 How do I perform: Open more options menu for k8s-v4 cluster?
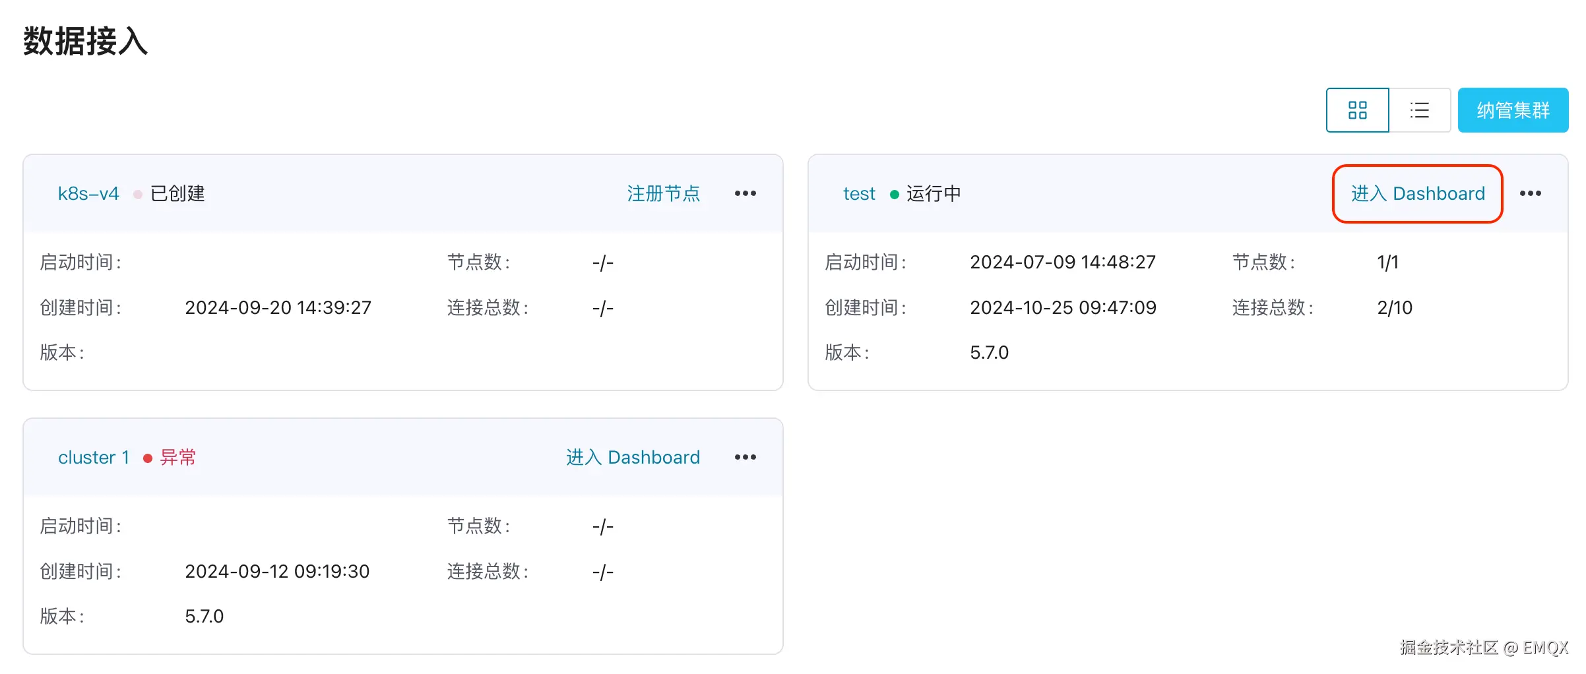(x=745, y=193)
